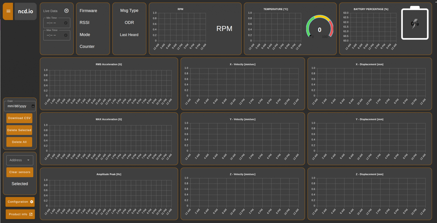Select Last Heard in the info panel
Viewport: 437px width, 223px height.
pos(129,34)
